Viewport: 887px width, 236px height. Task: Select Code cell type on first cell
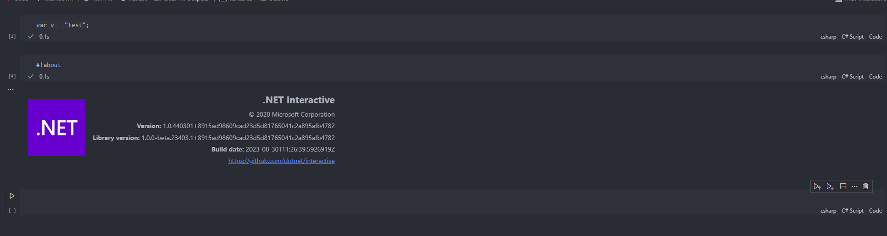click(x=876, y=37)
